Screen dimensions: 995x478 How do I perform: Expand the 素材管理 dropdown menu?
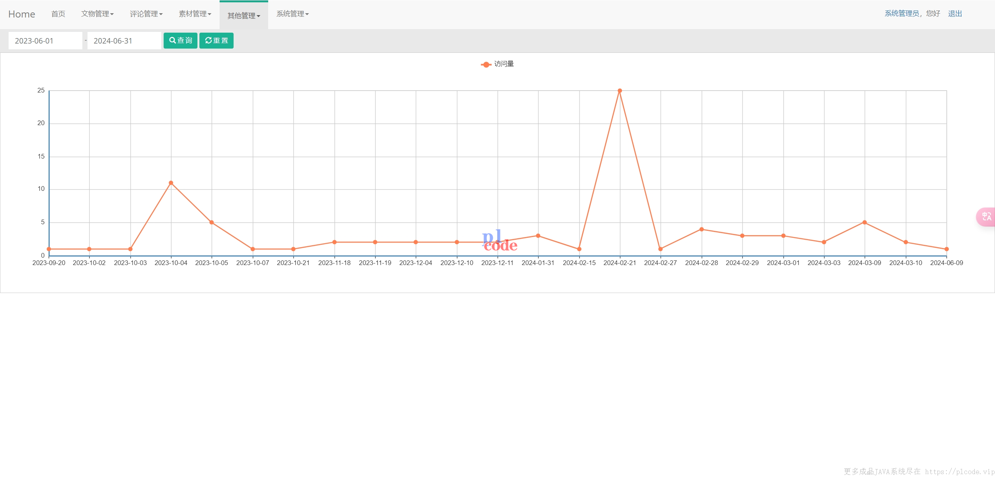(195, 14)
